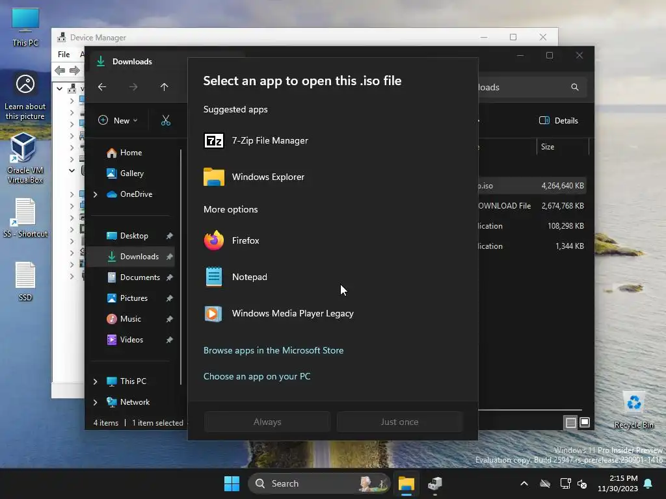Screen dimensions: 666x499
Task: Select the 4,264,640 KB file row
Action: [532, 186]
